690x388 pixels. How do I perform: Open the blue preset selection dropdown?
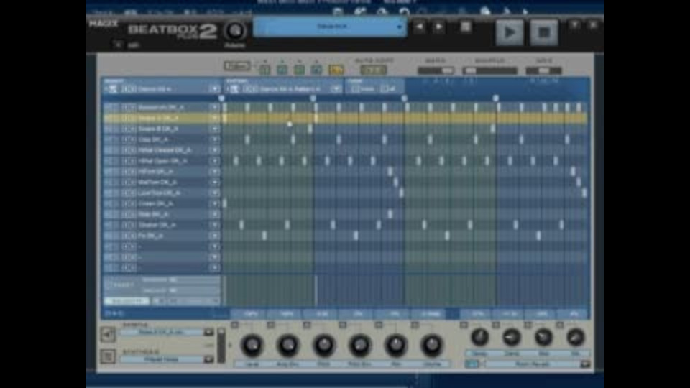coord(330,27)
